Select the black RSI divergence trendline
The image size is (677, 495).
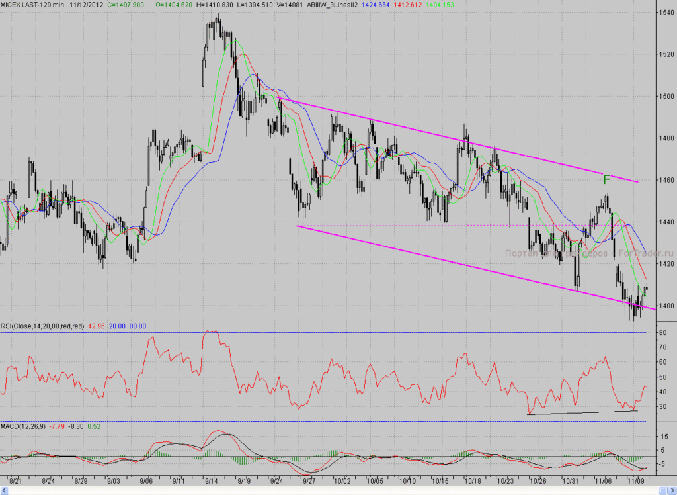coord(582,412)
